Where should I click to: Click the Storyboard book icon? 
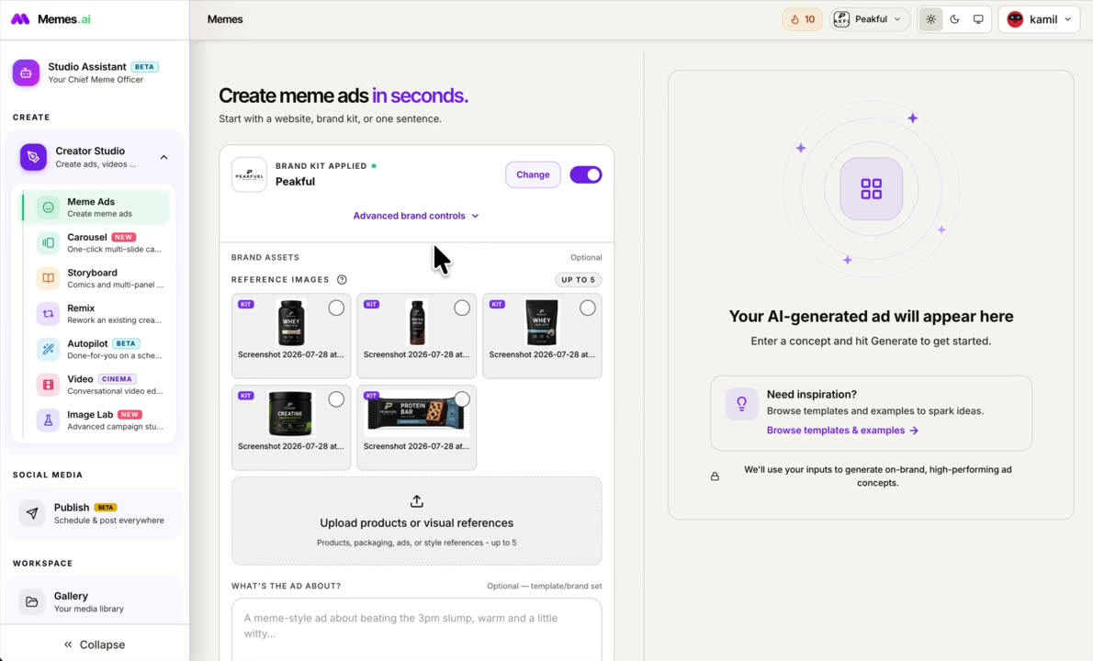pyautogui.click(x=48, y=278)
